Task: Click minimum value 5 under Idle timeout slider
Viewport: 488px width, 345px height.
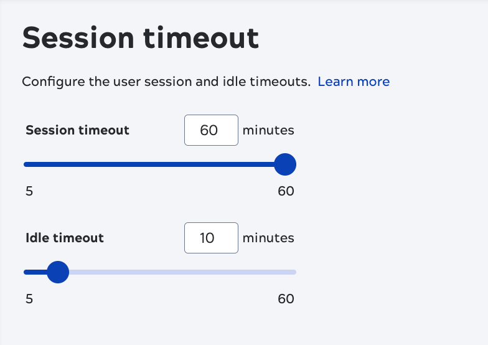Action: click(x=29, y=299)
